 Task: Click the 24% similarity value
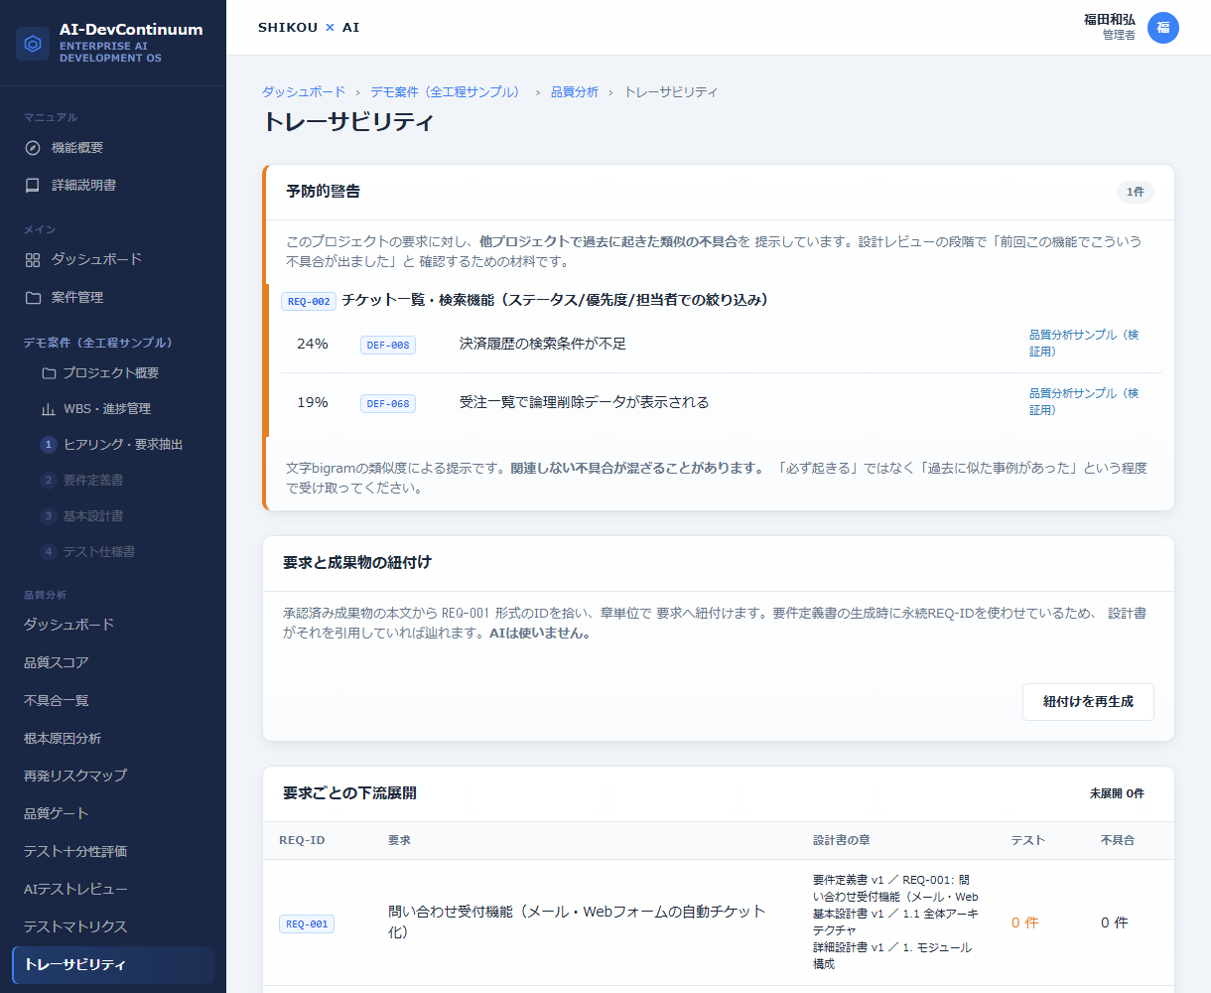[313, 344]
